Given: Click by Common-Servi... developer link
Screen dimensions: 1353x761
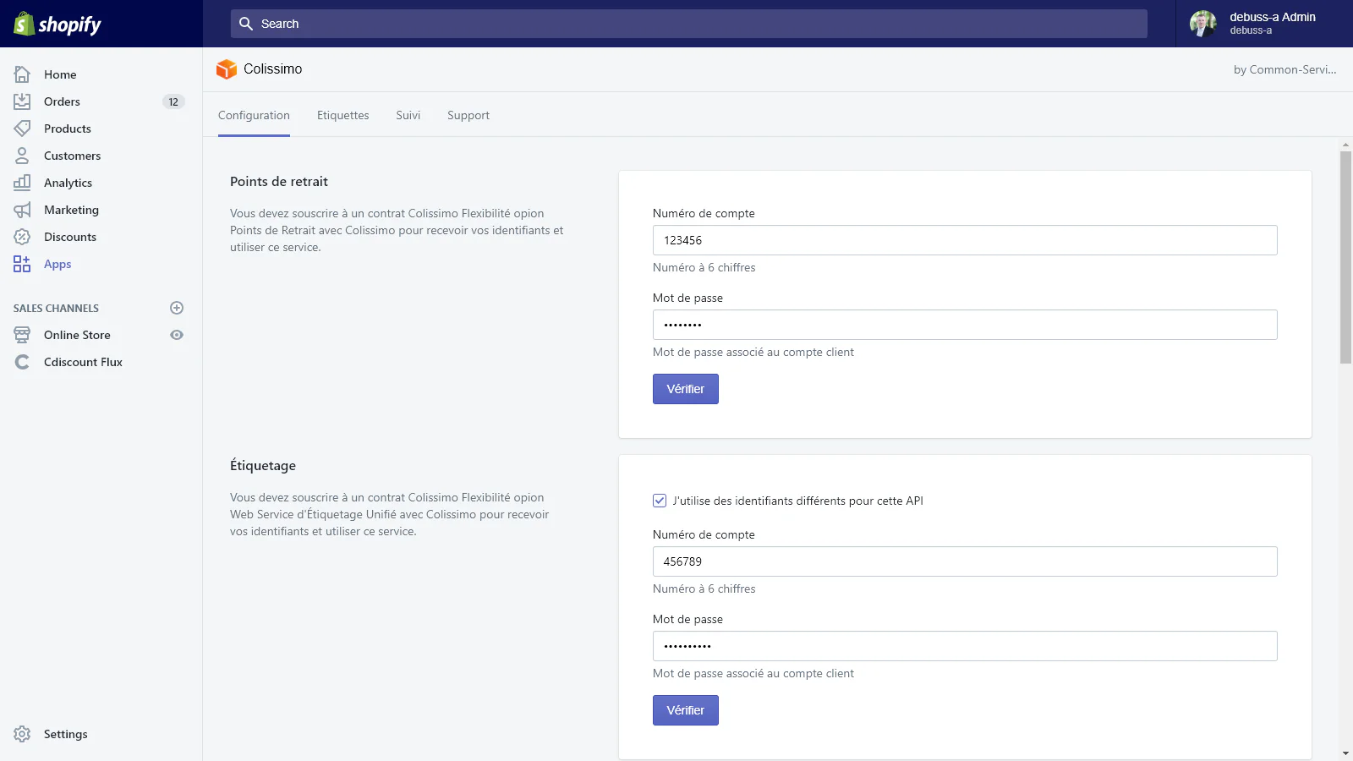Looking at the screenshot, I should tap(1285, 69).
